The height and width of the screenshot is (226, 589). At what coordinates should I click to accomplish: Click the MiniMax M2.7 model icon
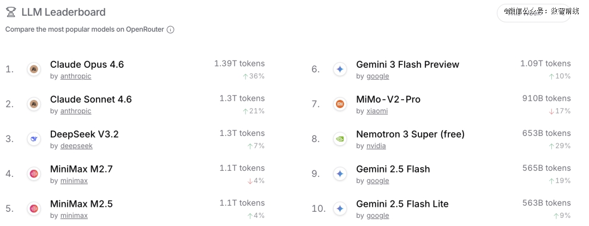(x=34, y=174)
